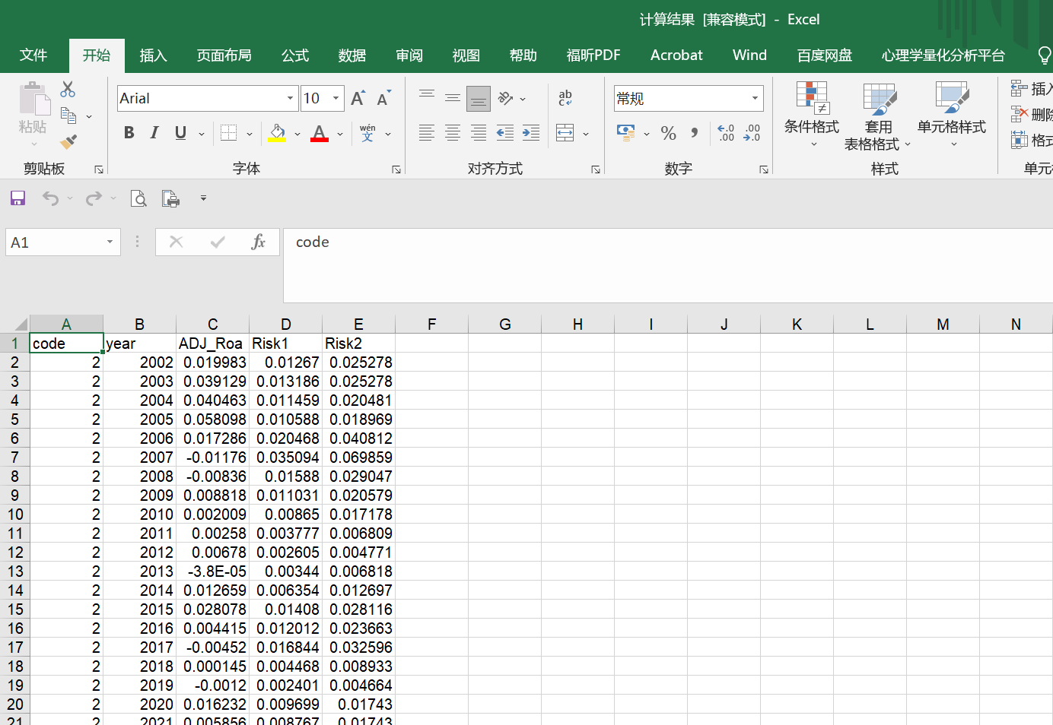1053x725 pixels.
Task: Toggle Bold formatting
Action: click(129, 133)
